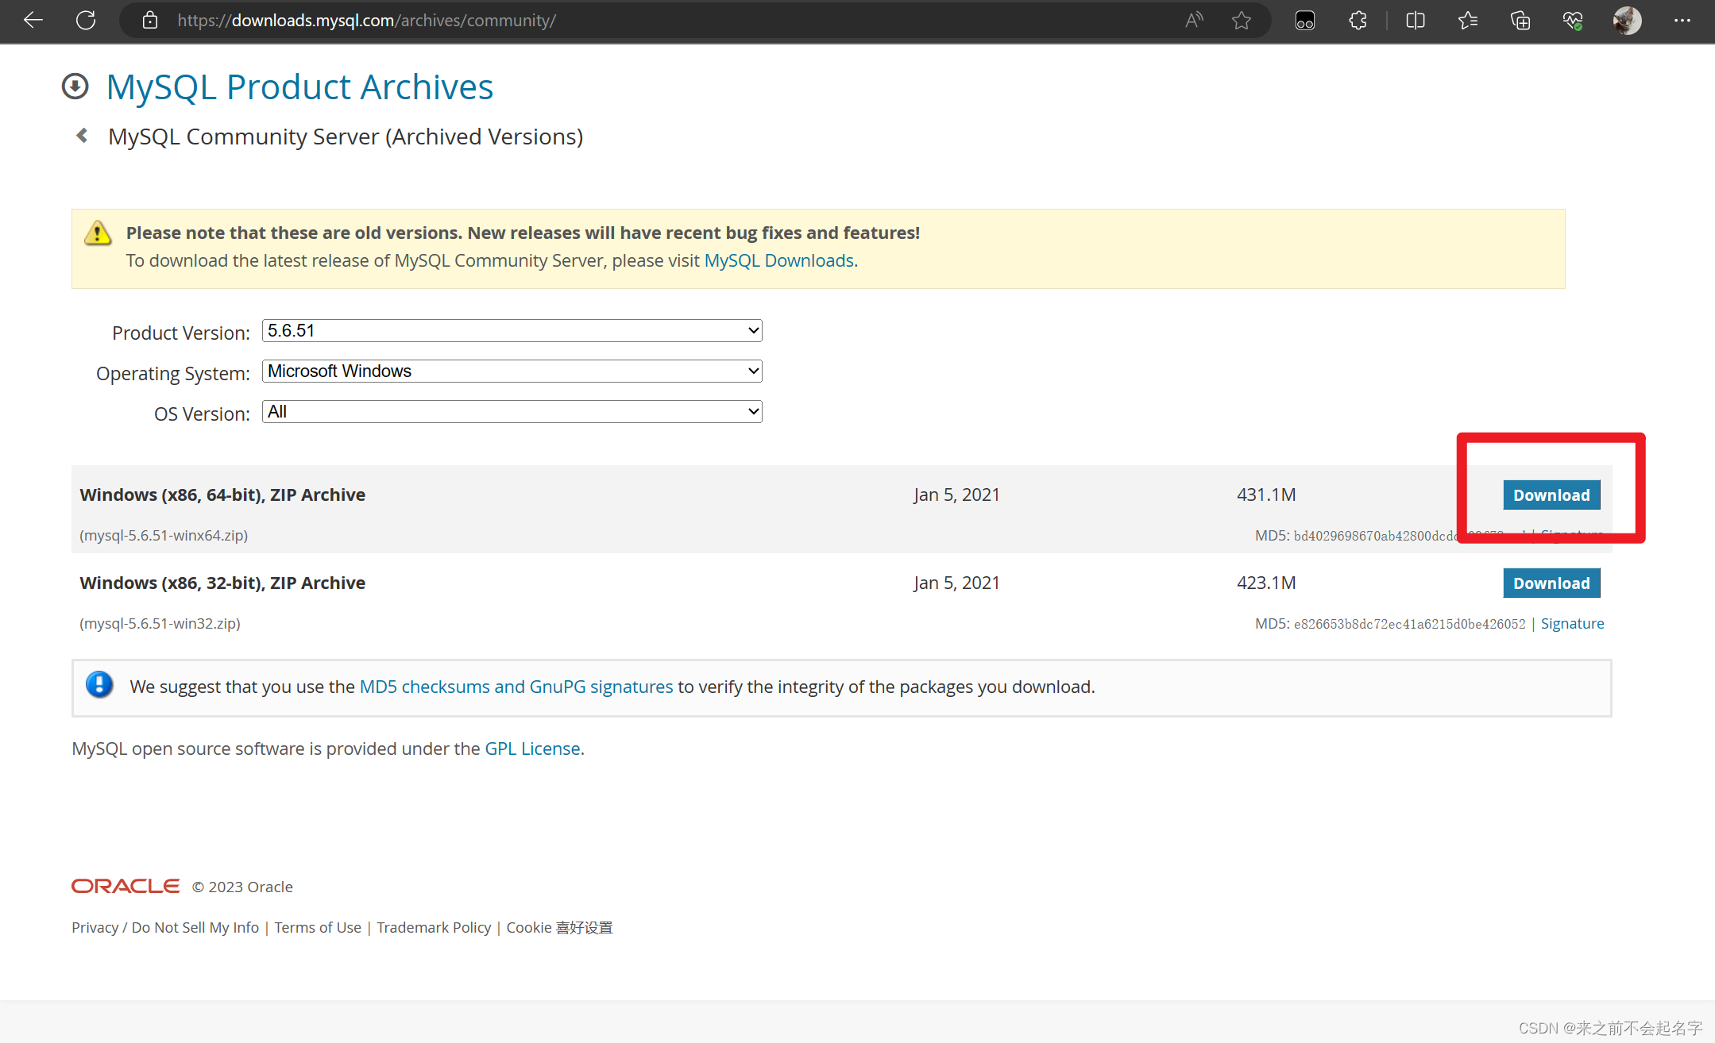Expand the OS Version dropdown
Screen dimensions: 1715x1043
(512, 412)
